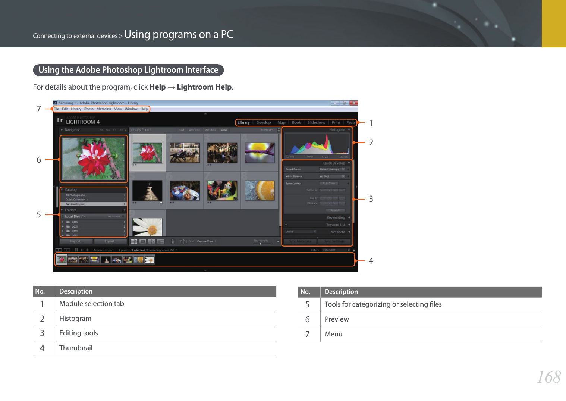
Task: Click the 2008 folder icon
Action: [68, 226]
